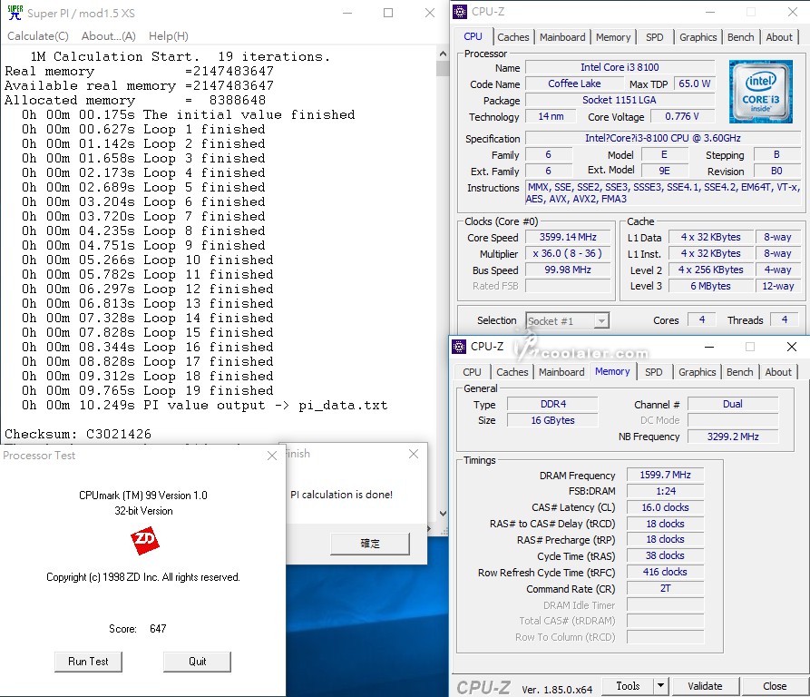This screenshot has width=810, height=697.
Task: Select CPU tab in lower CPU-Z Memory window
Action: click(472, 372)
